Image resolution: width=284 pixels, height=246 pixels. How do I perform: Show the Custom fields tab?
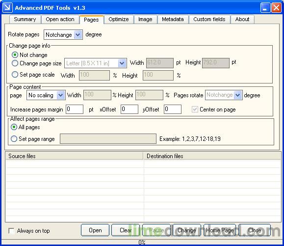209,19
